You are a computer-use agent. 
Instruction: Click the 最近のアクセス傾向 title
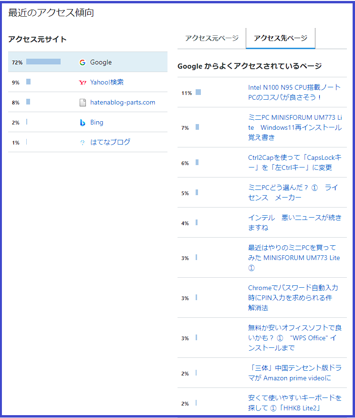click(51, 13)
